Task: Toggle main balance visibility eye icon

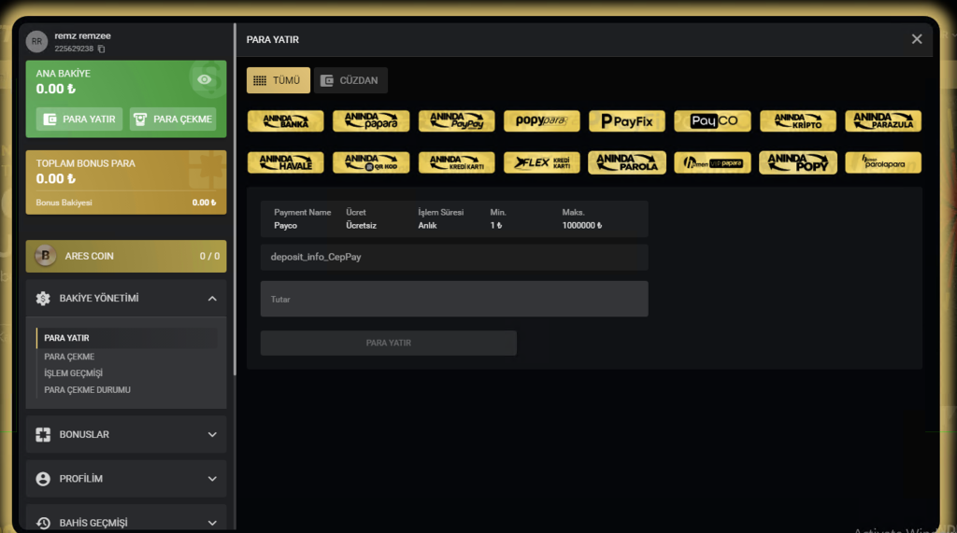Action: pyautogui.click(x=205, y=79)
